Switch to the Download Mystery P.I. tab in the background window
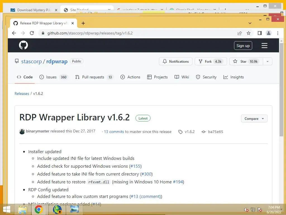This screenshot has width=286, height=215. point(34,10)
